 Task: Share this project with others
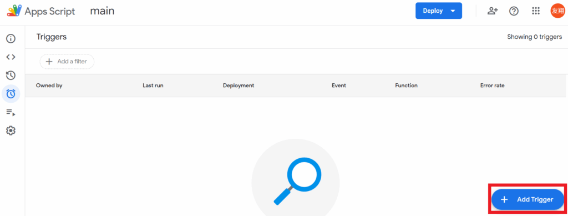pyautogui.click(x=493, y=11)
